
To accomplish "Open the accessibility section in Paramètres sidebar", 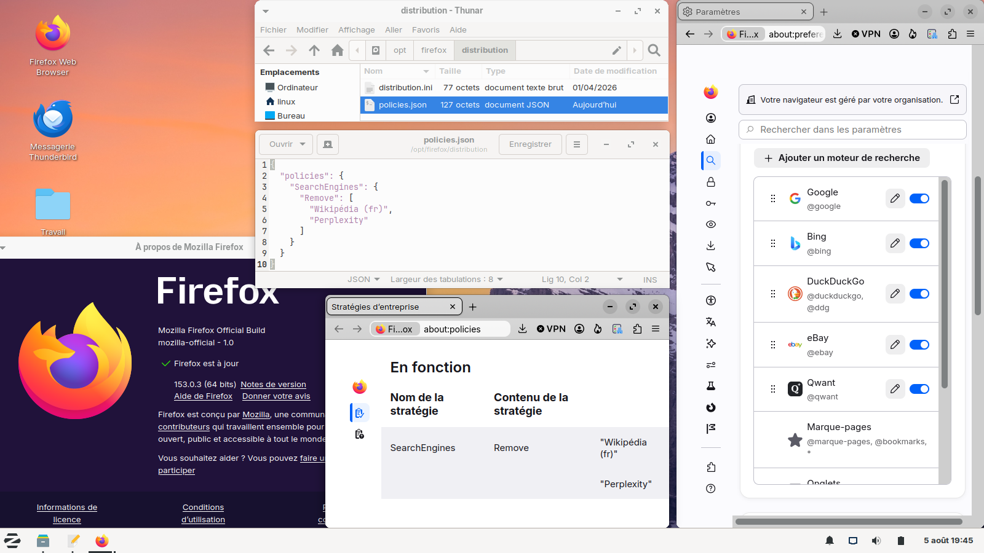I will pos(711,300).
